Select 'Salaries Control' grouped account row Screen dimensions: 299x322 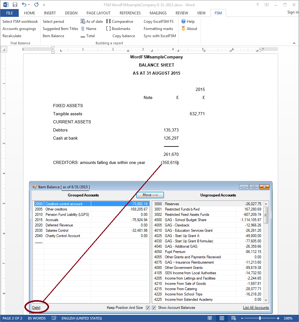(x=91, y=230)
